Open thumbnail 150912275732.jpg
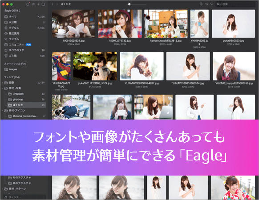This screenshot has height=200, width=259. (120, 24)
